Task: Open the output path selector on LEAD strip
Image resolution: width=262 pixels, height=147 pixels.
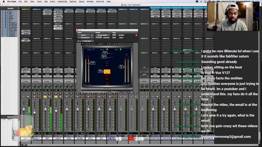Action: 69,72
